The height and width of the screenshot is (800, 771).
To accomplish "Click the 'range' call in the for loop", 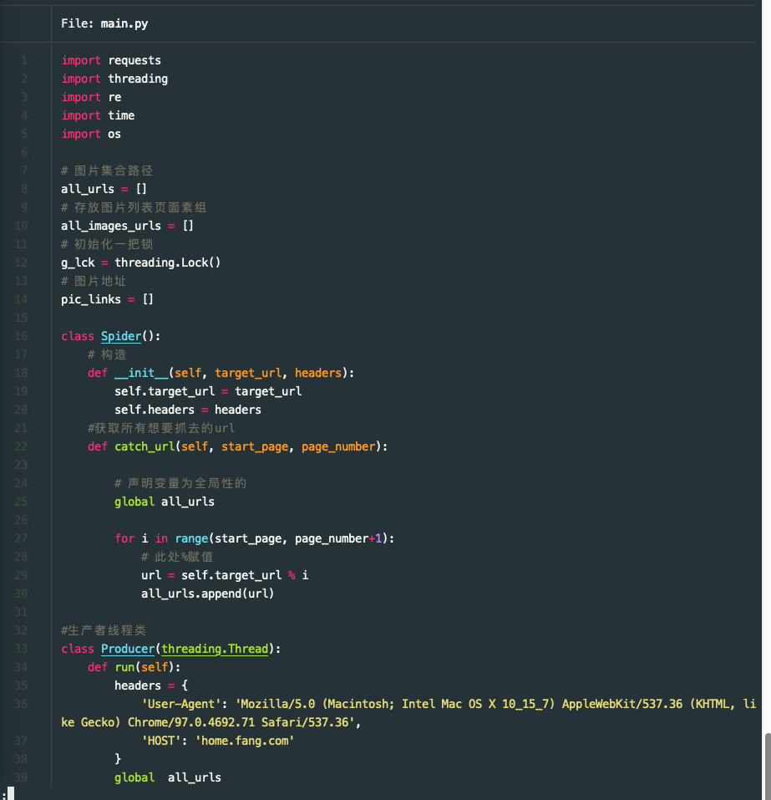I will [191, 538].
